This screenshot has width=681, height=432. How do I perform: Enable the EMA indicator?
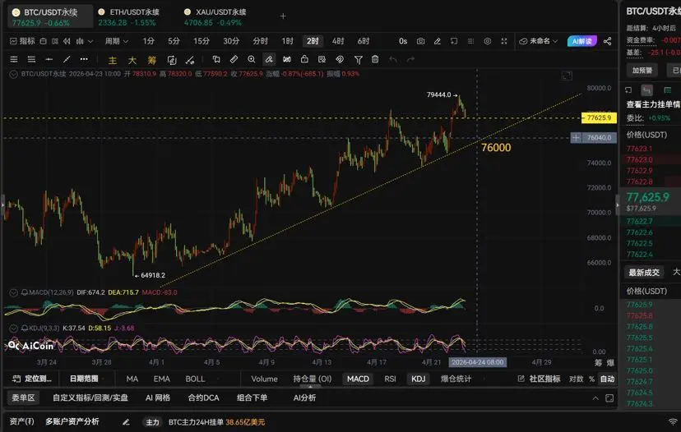point(161,379)
